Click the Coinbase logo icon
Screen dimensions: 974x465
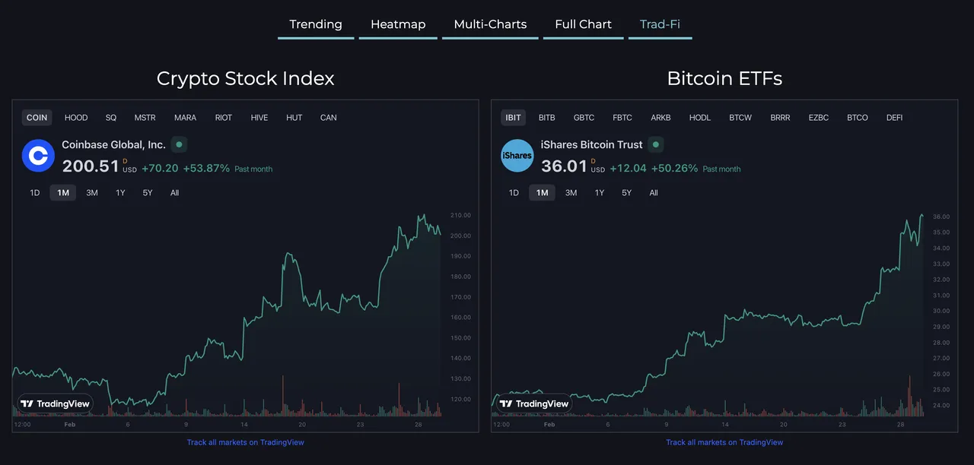pos(37,156)
